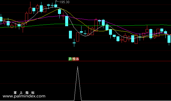Click the orange 榜 icon

coord(74,59)
